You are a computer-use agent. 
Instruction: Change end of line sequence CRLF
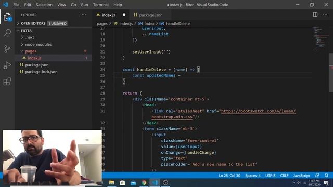tap(284, 176)
